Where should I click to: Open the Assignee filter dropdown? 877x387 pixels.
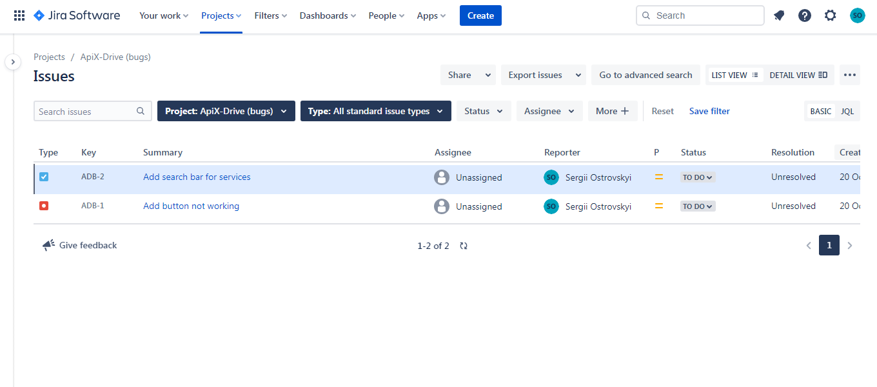[x=549, y=111]
